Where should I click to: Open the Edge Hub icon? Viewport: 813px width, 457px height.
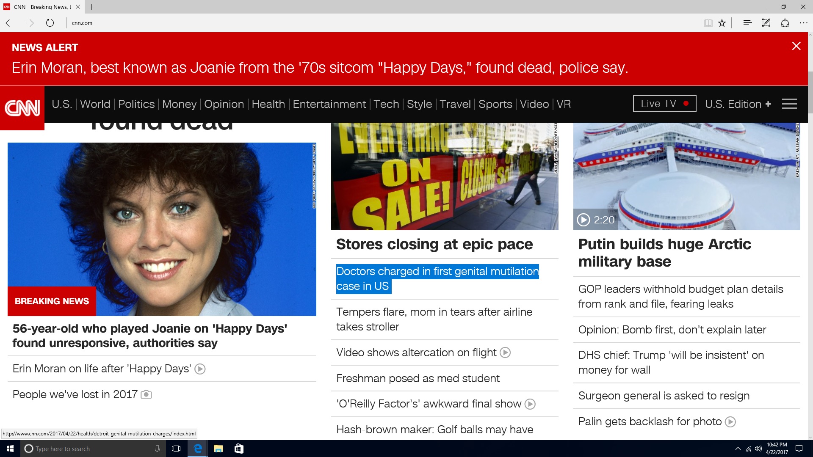tap(747, 23)
